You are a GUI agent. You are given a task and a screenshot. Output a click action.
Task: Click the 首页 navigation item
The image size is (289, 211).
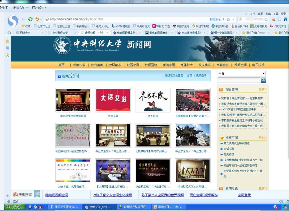pos(61,65)
